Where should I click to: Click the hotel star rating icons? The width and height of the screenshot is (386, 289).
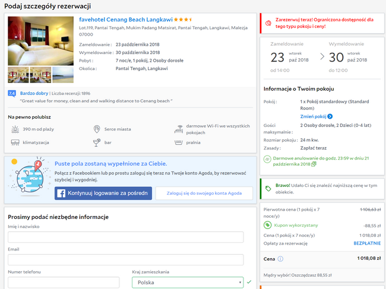point(183,20)
